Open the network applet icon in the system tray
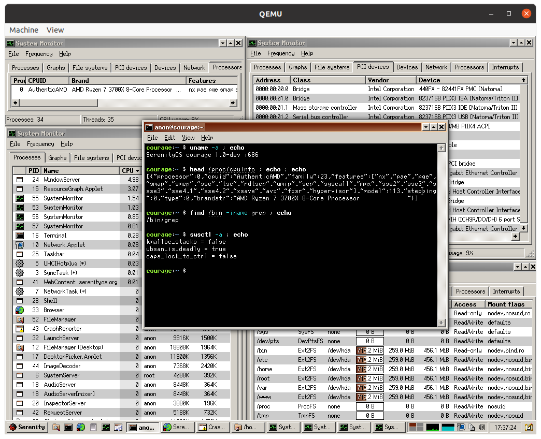This screenshot has width=541, height=439. pyautogui.click(x=461, y=427)
